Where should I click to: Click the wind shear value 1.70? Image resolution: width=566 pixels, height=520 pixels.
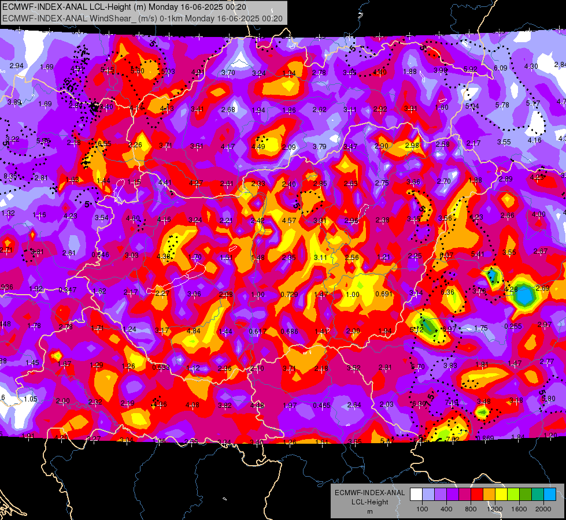coord(195,257)
